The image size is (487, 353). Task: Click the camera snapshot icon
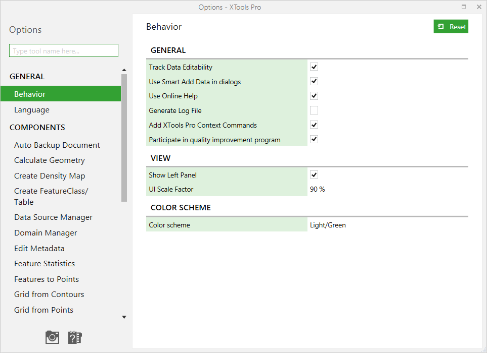pyautogui.click(x=52, y=337)
